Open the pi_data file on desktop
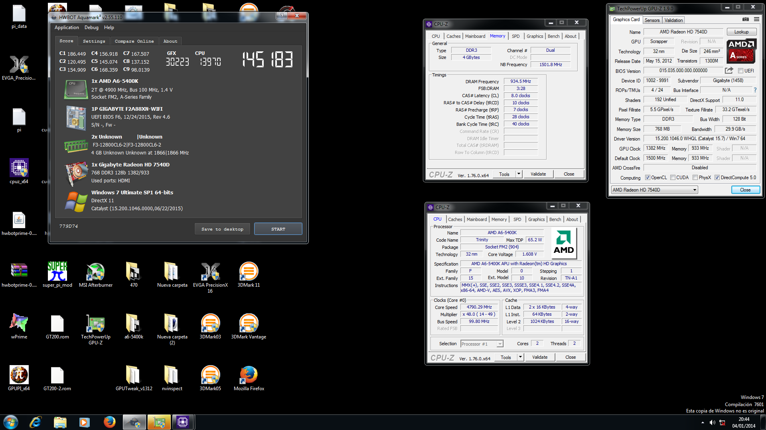 19,17
